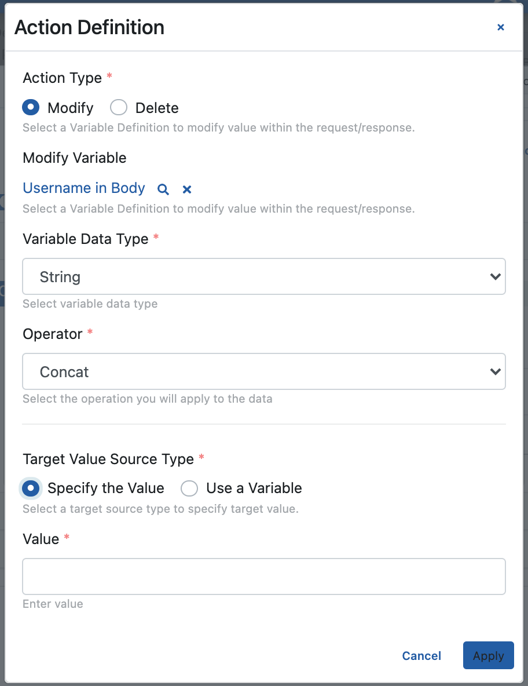The width and height of the screenshot is (528, 686).
Task: Click the Action Type field label
Action: click(63, 78)
